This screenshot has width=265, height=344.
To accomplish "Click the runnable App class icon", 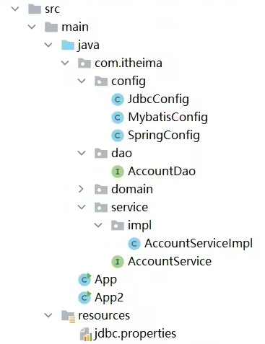I will (84, 280).
